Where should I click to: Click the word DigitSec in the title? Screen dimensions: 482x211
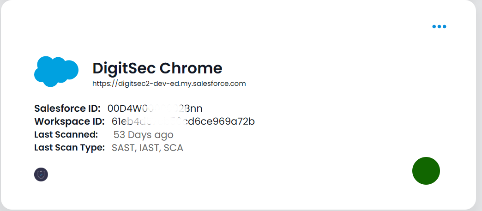pos(124,68)
